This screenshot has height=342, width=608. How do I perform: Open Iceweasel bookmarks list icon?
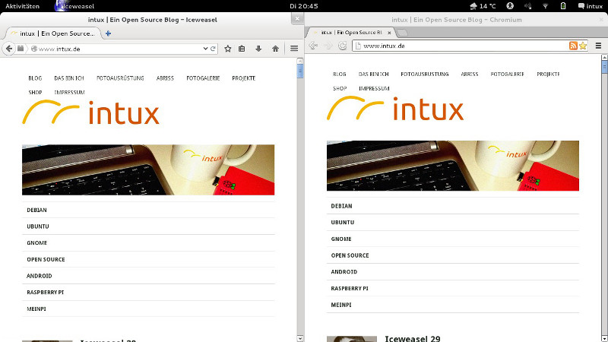[242, 49]
